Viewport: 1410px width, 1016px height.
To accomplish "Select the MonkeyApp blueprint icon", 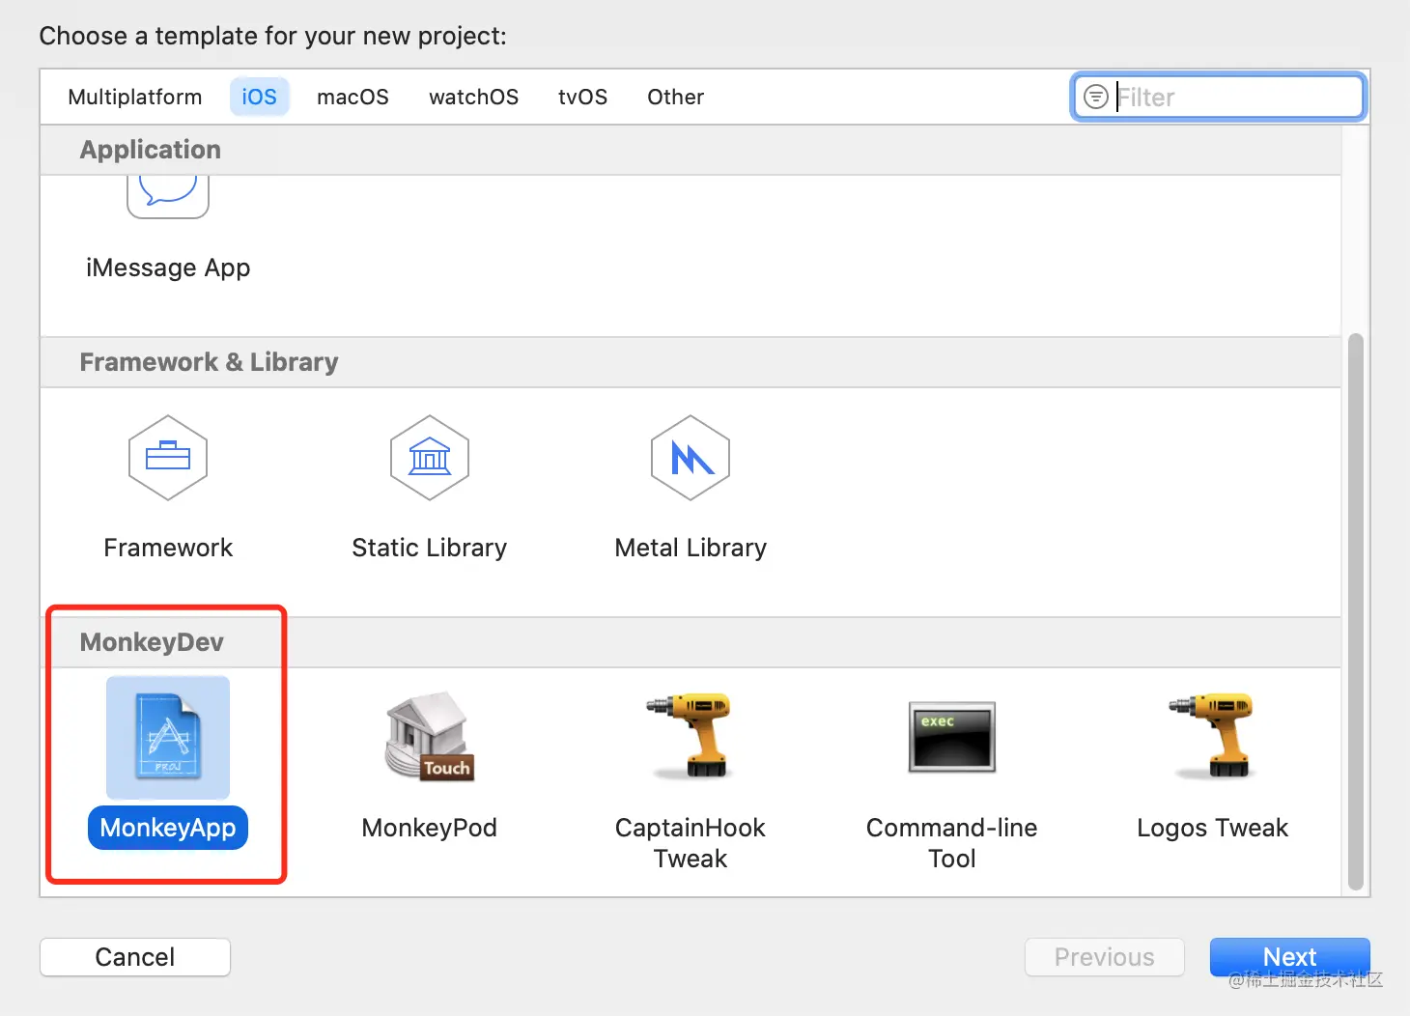I will point(168,737).
